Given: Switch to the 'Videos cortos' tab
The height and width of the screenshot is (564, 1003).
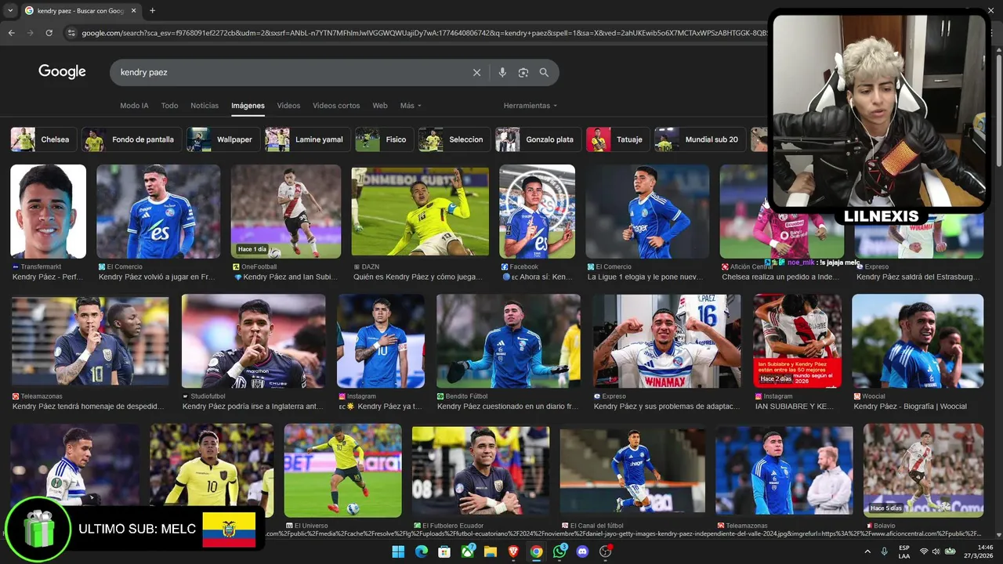Looking at the screenshot, I should click(336, 106).
